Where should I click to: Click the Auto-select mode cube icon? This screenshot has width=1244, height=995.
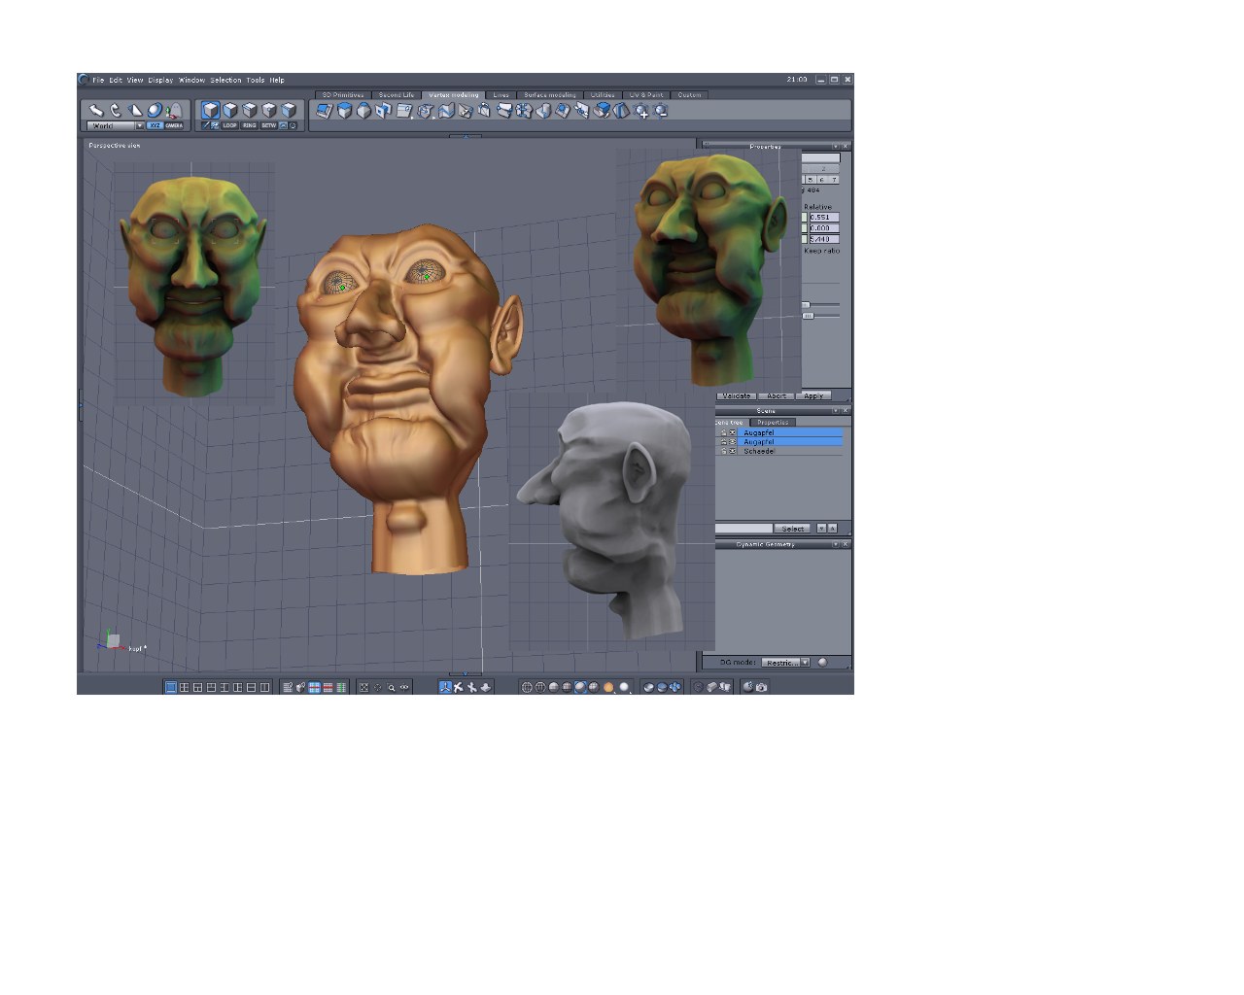[x=289, y=110]
